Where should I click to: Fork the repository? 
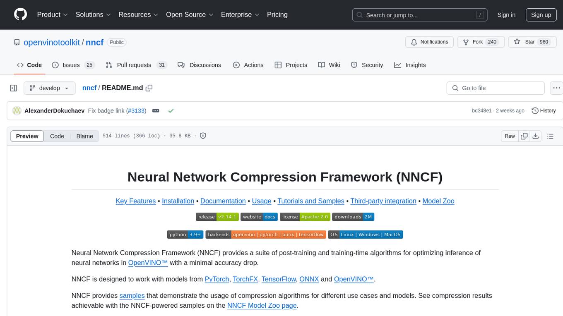[x=481, y=42]
